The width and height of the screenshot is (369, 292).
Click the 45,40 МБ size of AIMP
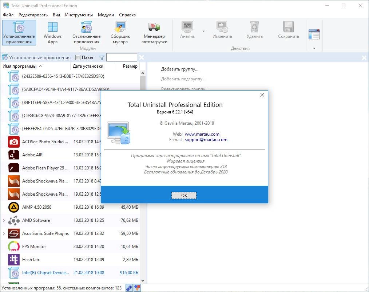pos(129,207)
